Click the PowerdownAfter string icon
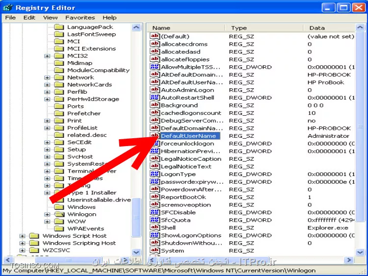This screenshot has width=368, height=276. tap(155, 189)
